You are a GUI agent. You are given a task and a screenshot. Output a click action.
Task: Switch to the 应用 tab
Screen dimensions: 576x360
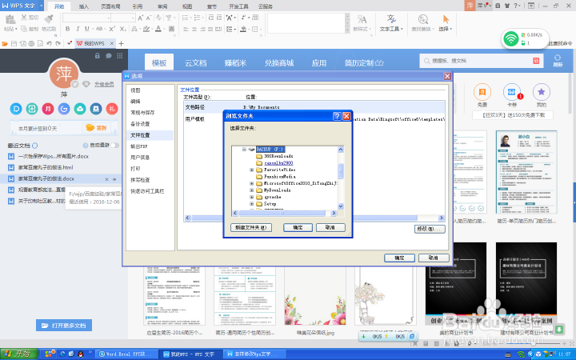pyautogui.click(x=319, y=63)
